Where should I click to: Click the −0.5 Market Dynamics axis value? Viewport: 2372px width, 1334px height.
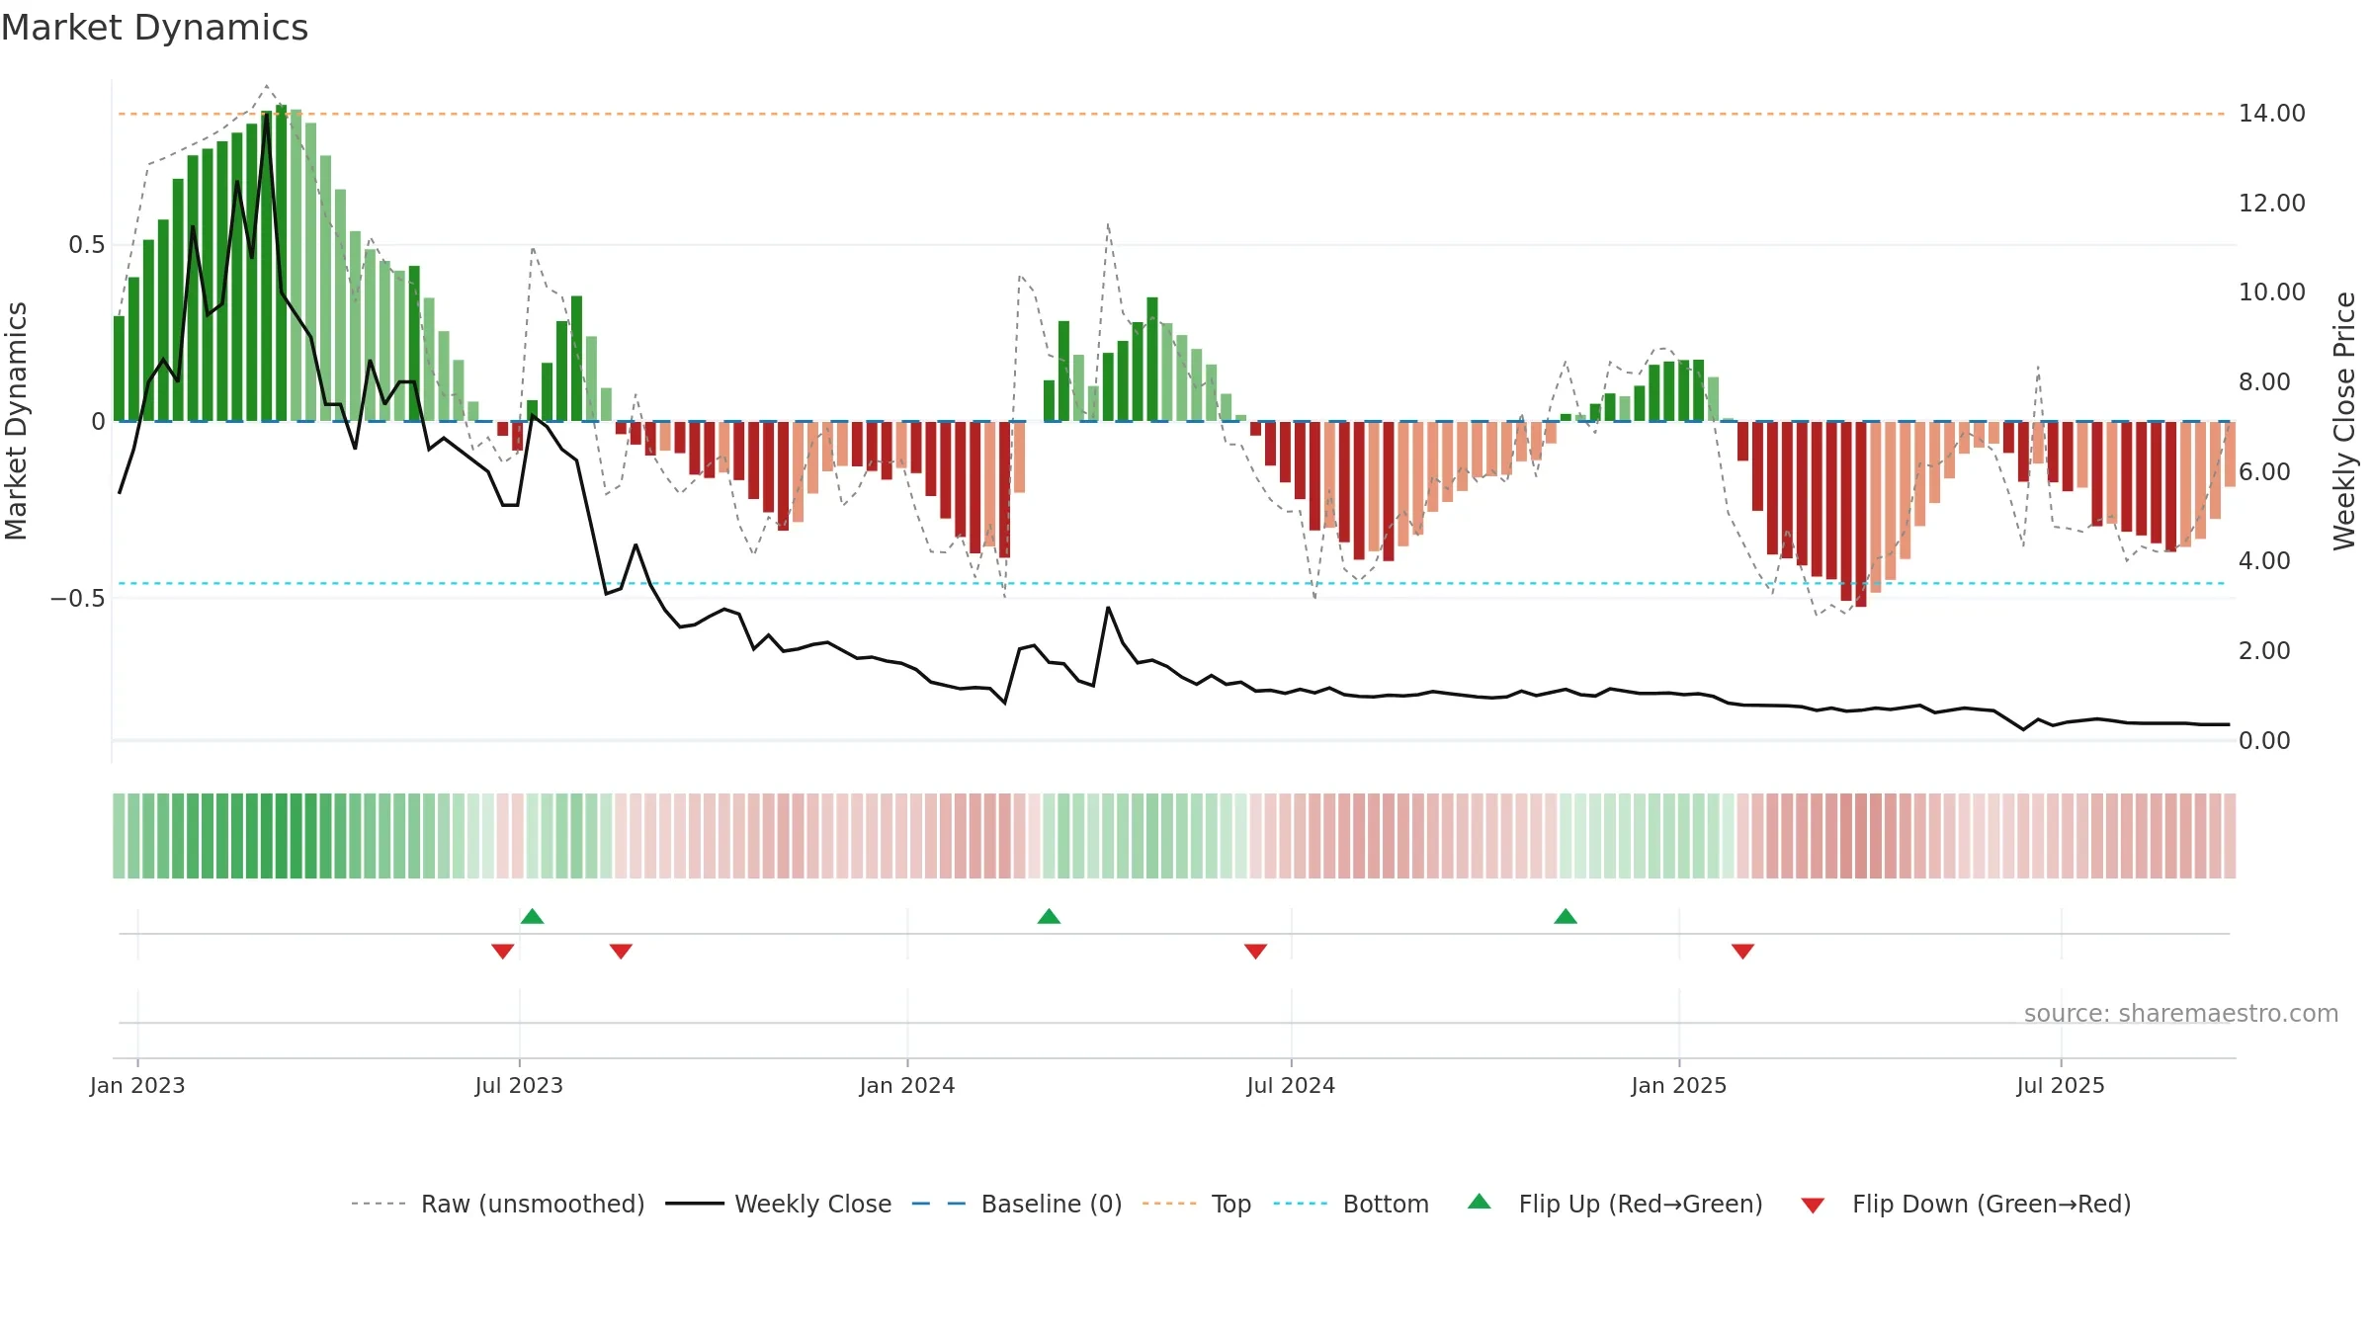pos(78,599)
